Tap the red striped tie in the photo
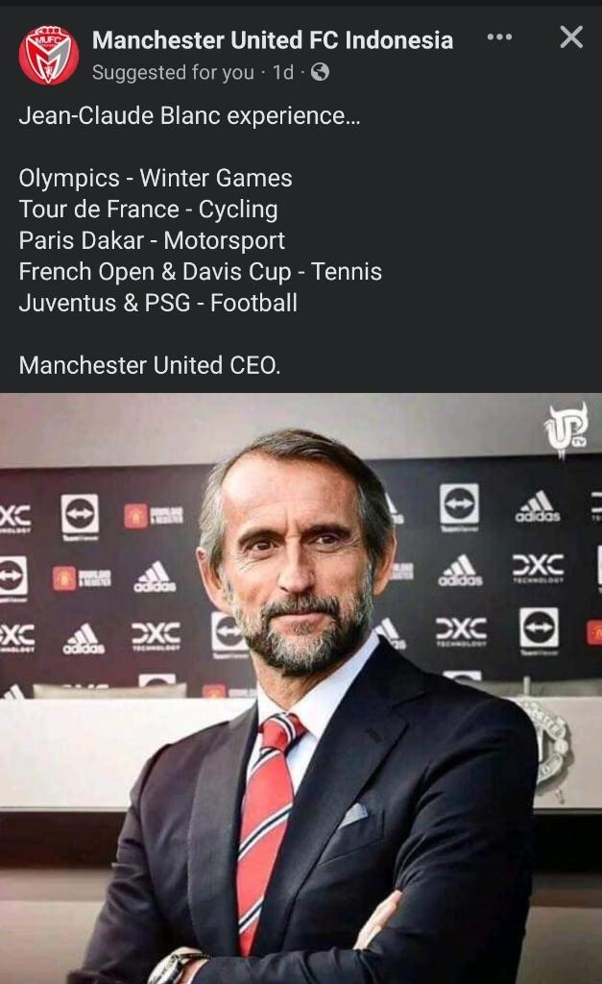This screenshot has height=984, width=602. 269,828
